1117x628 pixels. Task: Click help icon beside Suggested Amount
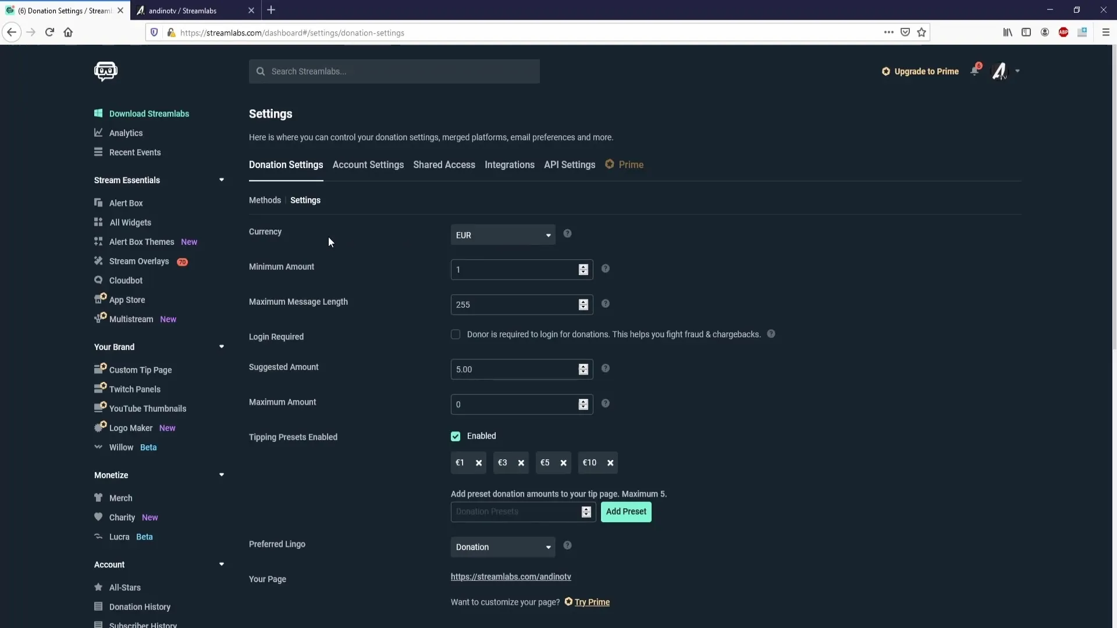(x=606, y=368)
